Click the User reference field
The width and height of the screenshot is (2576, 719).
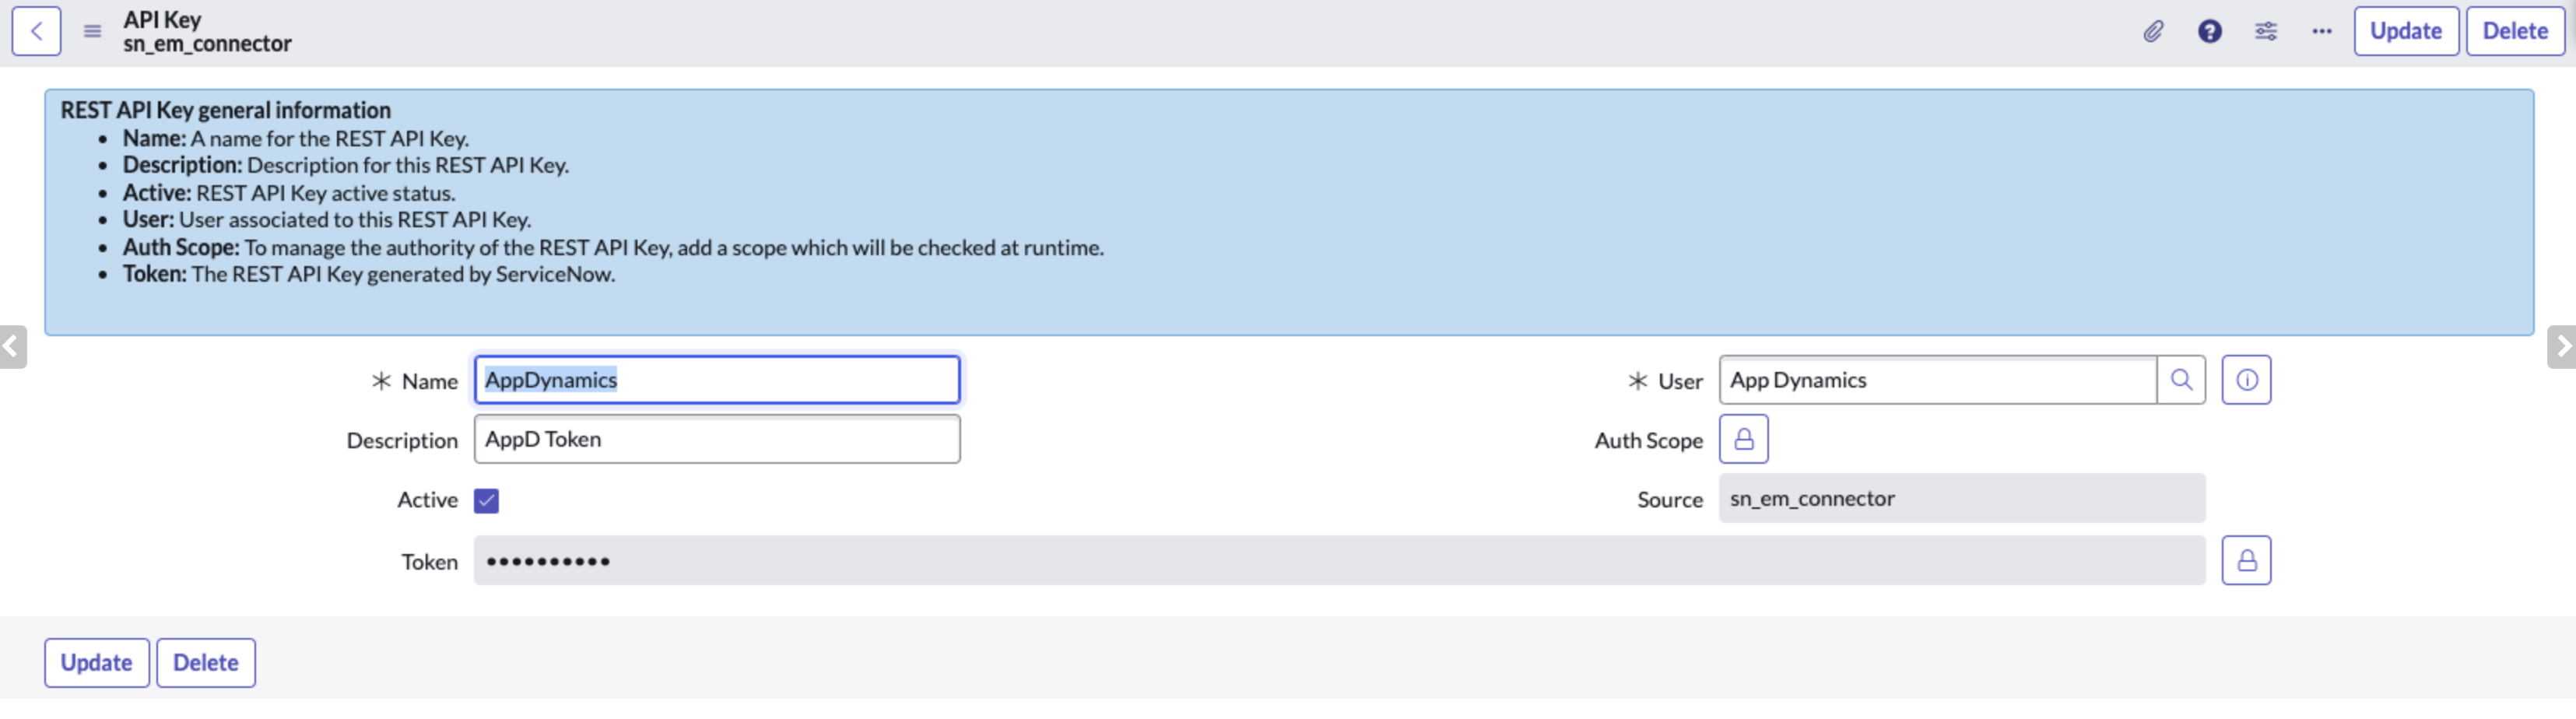pyautogui.click(x=1937, y=380)
